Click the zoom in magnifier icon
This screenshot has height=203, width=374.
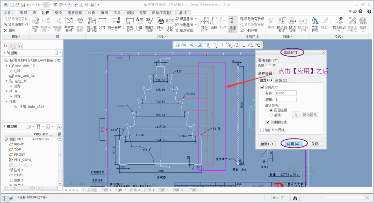point(184,45)
